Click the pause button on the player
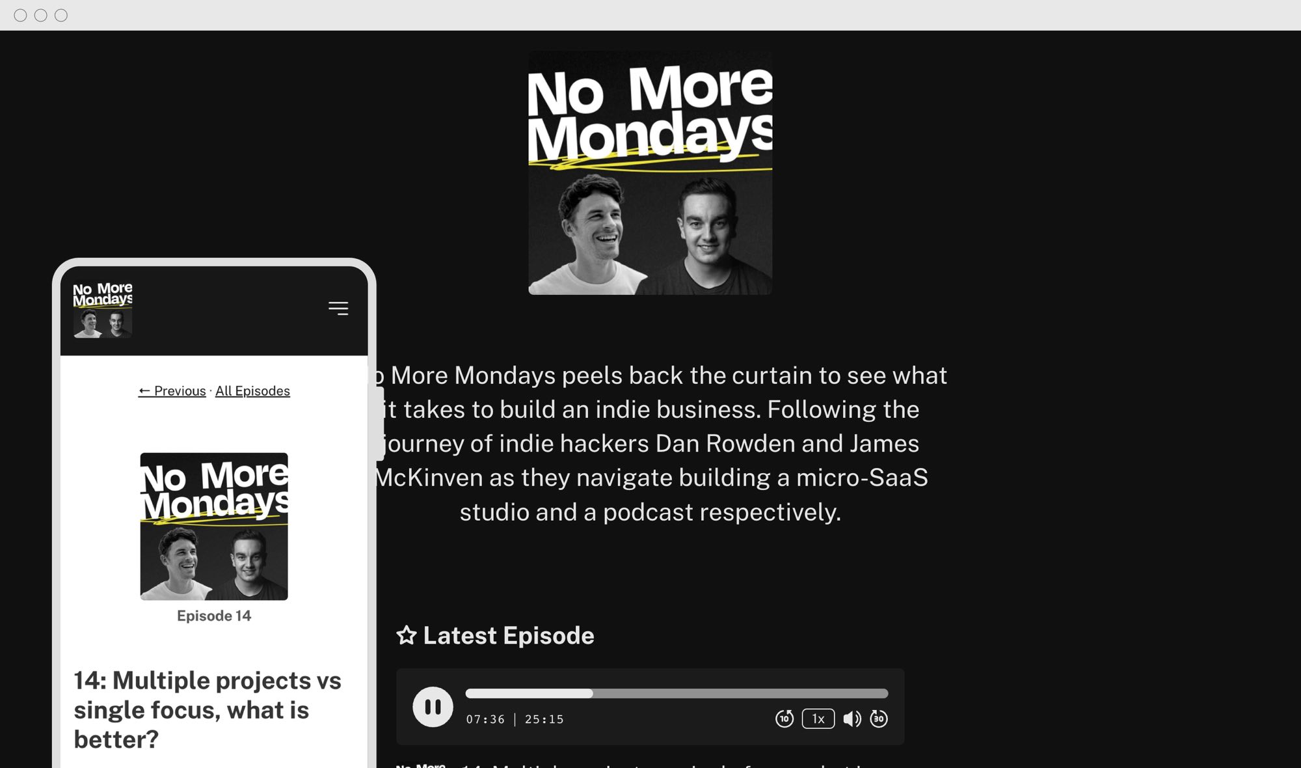1301x768 pixels. coord(433,705)
